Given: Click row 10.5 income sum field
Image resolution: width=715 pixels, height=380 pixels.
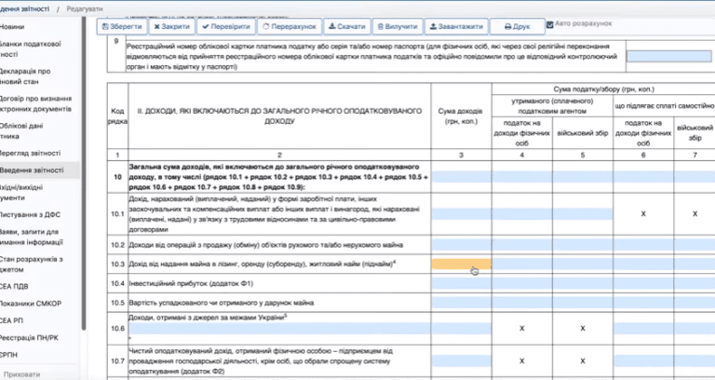Looking at the screenshot, I should (x=461, y=303).
